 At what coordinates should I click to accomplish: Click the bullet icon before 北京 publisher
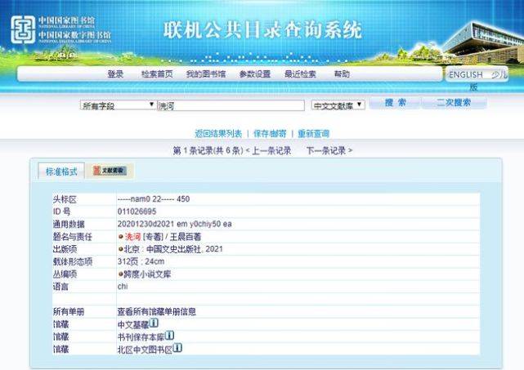point(120,249)
